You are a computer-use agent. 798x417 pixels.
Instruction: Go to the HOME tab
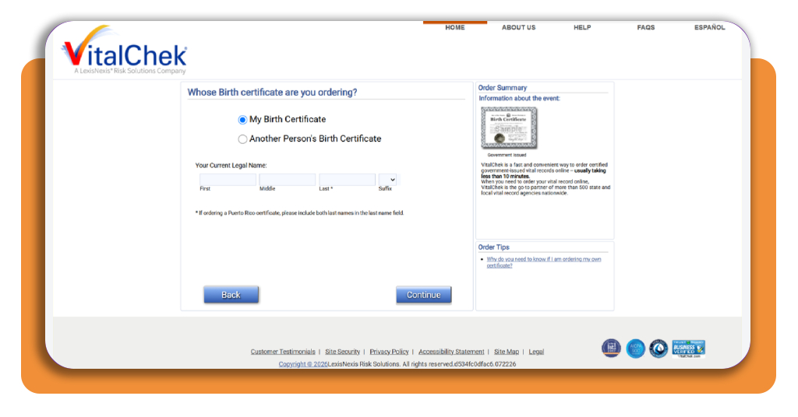[x=455, y=27]
